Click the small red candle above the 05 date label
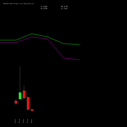This screenshot has width=127, height=127. (16, 102)
